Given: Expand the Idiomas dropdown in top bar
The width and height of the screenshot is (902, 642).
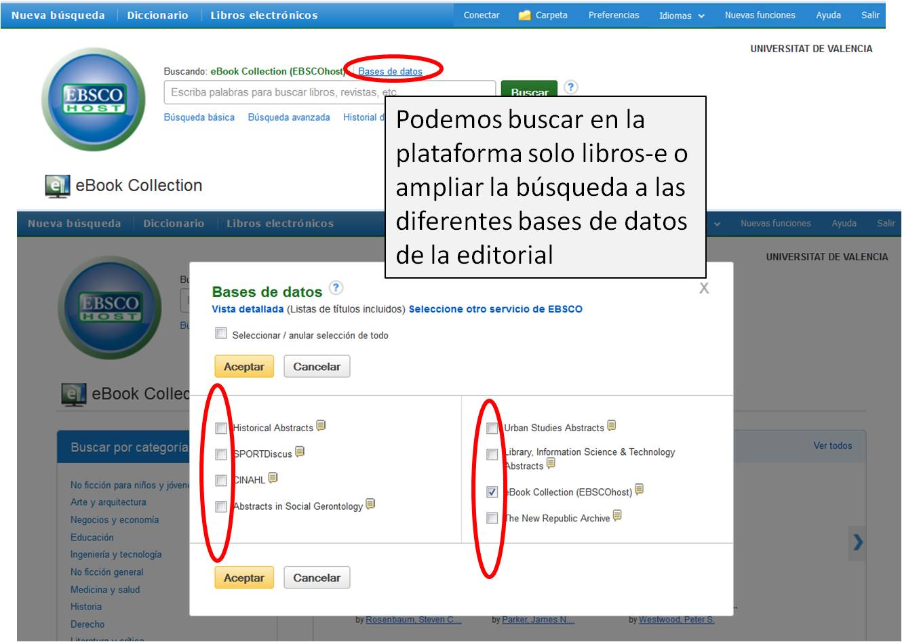Looking at the screenshot, I should pyautogui.click(x=682, y=16).
